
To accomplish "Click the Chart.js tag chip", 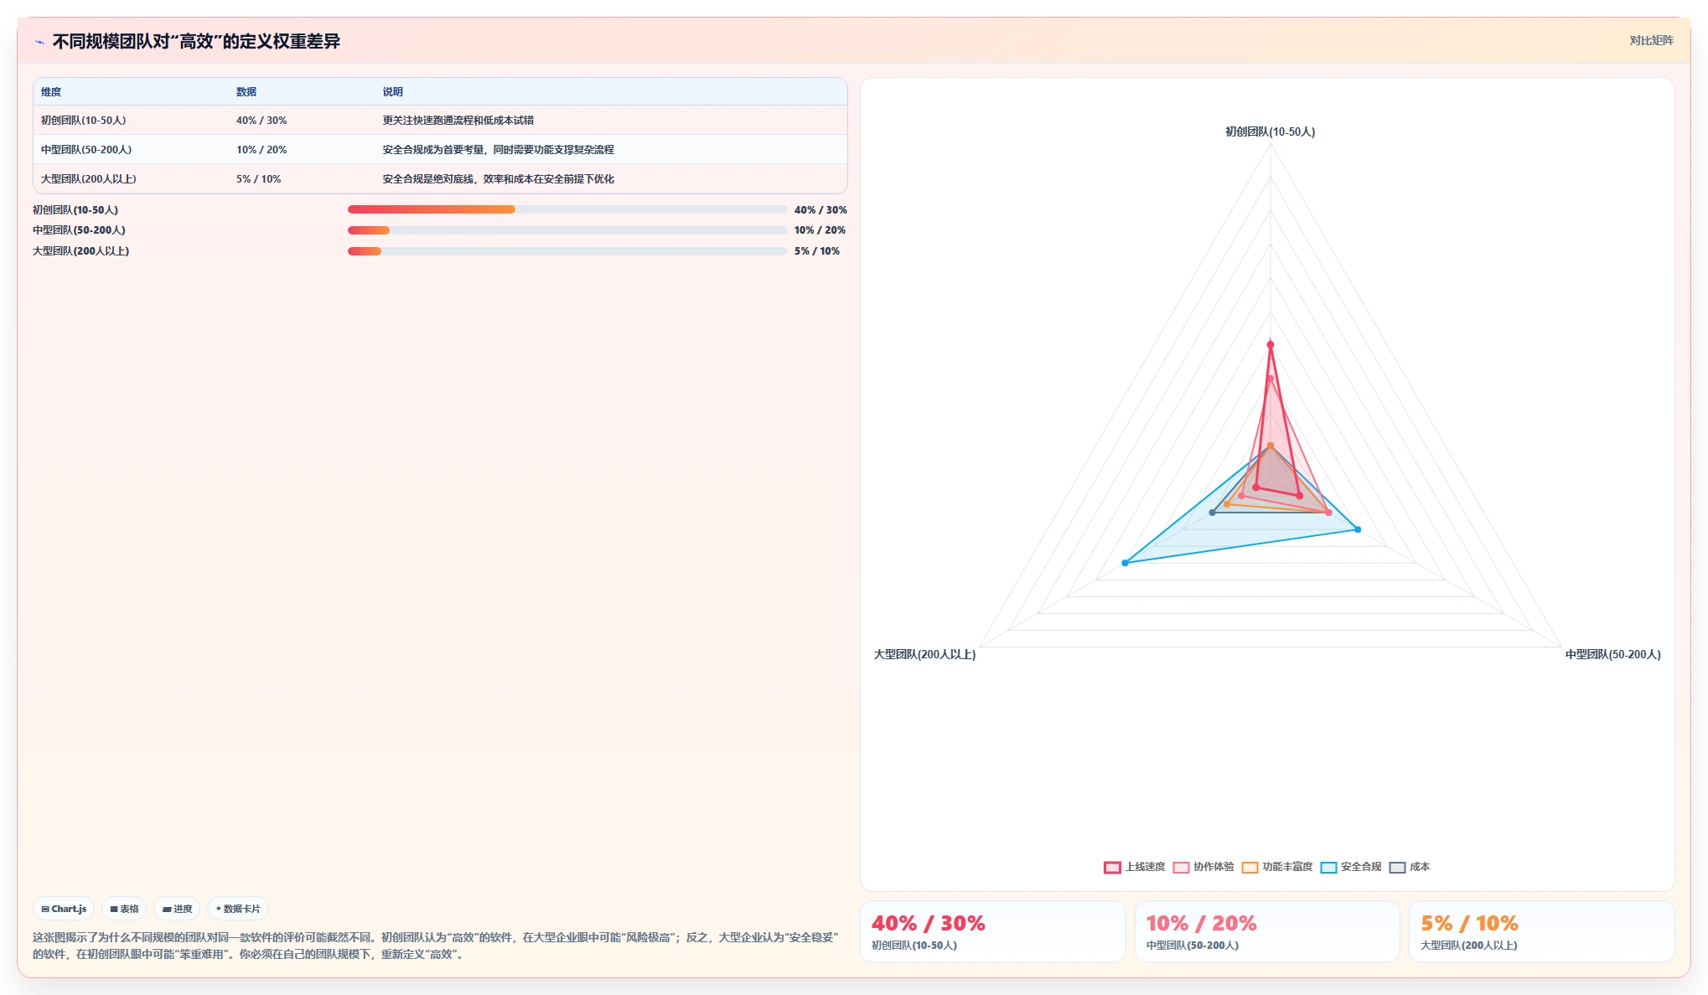I will coord(64,909).
